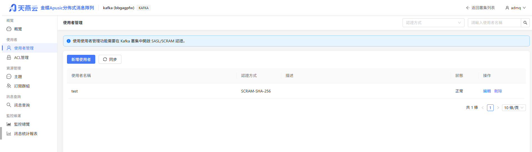This screenshot has height=152, width=532.
Task: Open 主題 in the sidebar menu
Action: click(x=29, y=76)
